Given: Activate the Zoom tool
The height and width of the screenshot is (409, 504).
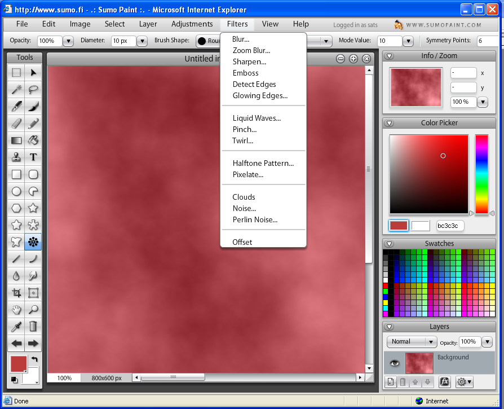Looking at the screenshot, I should [33, 309].
